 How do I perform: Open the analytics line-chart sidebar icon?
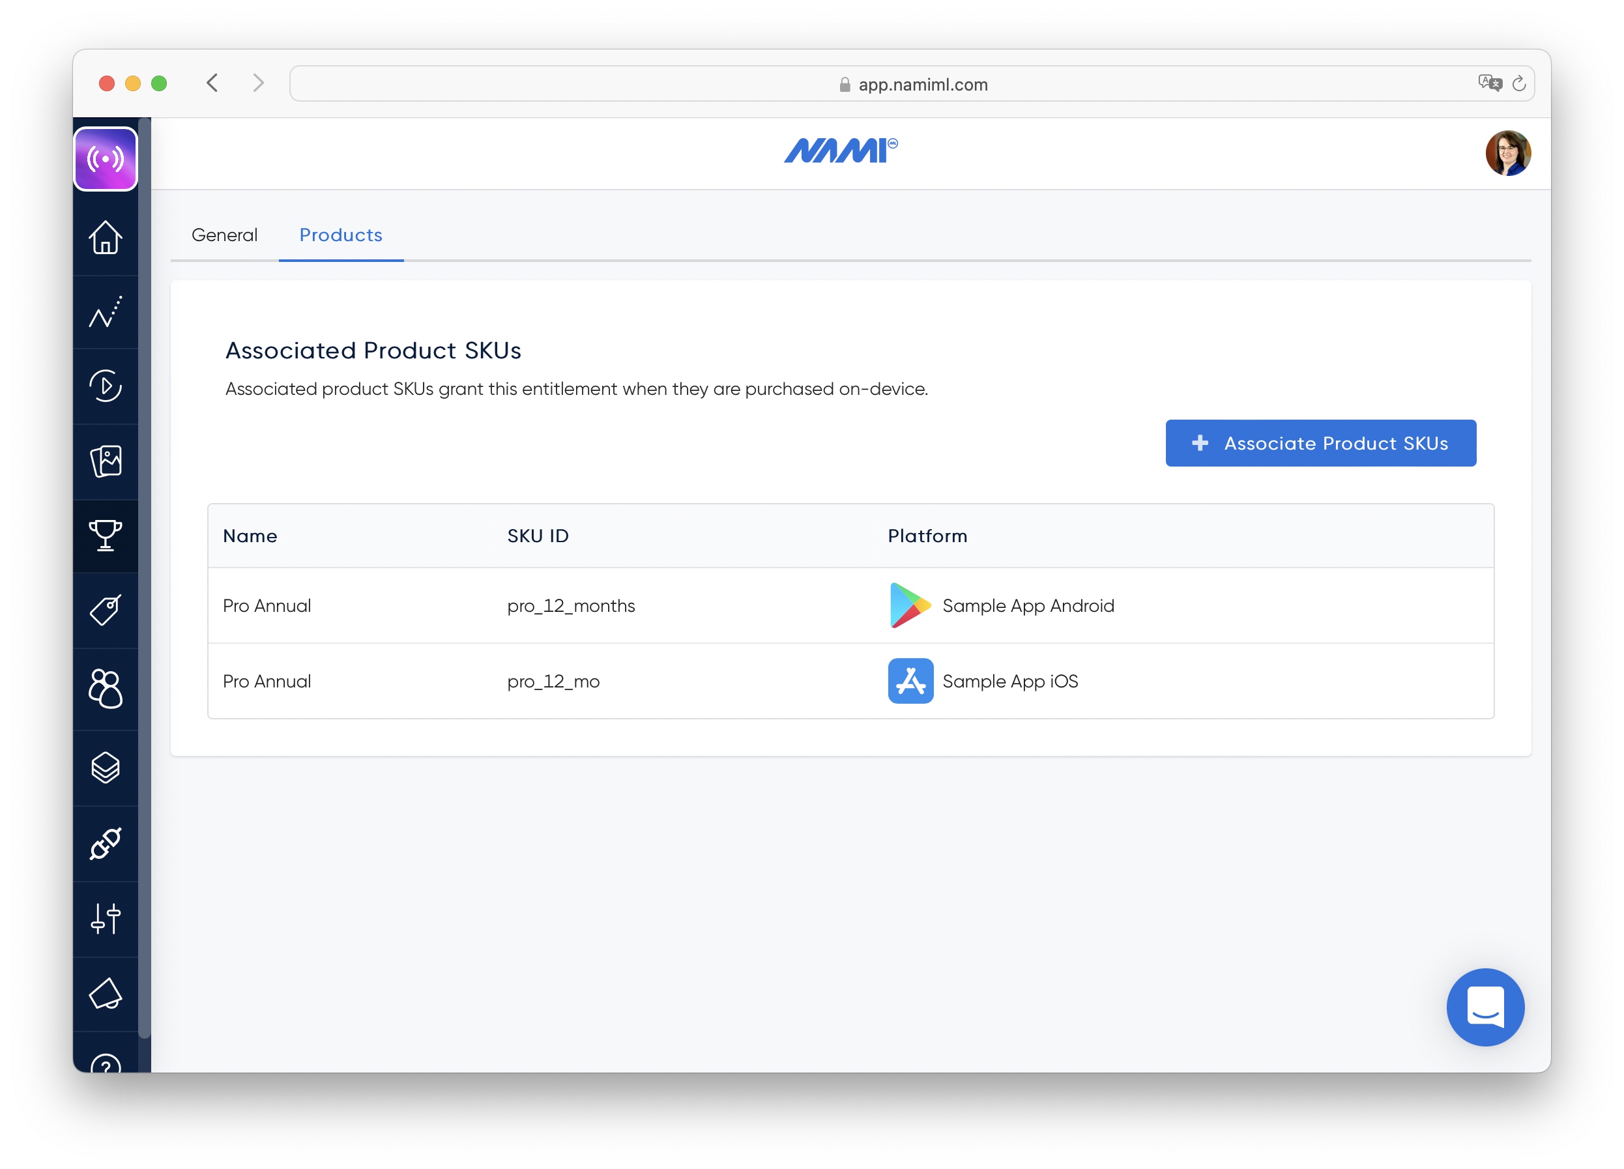pos(106,313)
